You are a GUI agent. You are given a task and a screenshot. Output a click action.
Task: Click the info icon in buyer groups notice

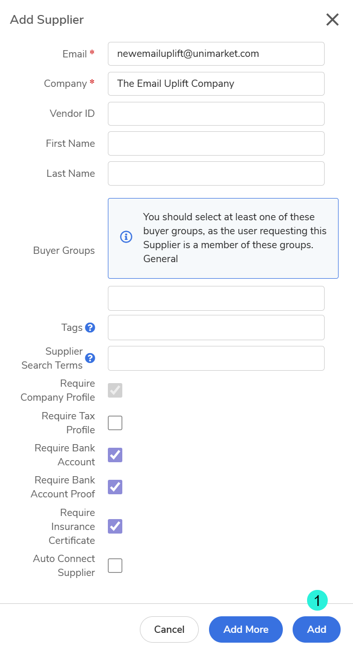point(126,237)
